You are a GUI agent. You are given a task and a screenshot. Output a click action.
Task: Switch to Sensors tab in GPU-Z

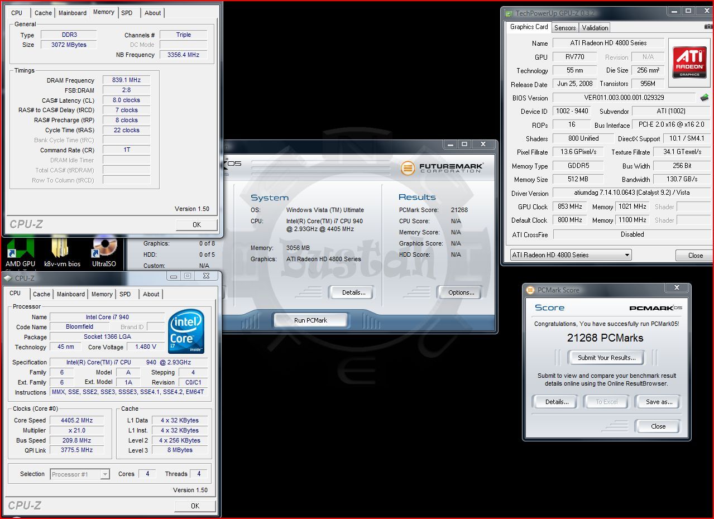coord(564,28)
